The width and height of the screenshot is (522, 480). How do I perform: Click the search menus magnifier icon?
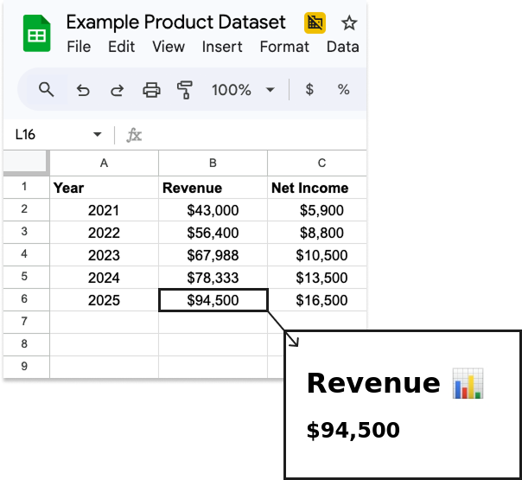47,89
